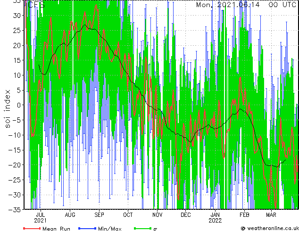Click the 'AUG' x-axis label
The height and width of the screenshot is (231, 299).
[x=70, y=215]
